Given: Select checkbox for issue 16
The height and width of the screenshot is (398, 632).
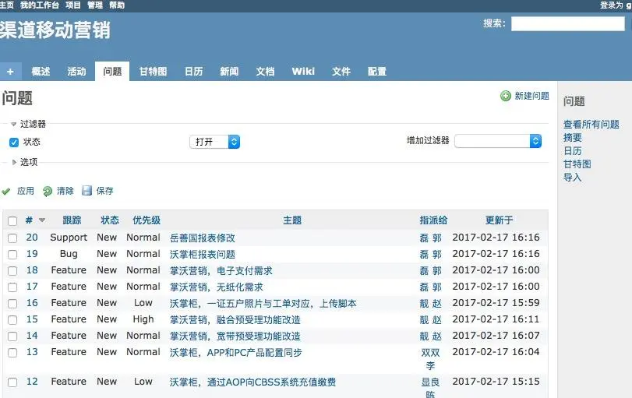Looking at the screenshot, I should (x=12, y=303).
